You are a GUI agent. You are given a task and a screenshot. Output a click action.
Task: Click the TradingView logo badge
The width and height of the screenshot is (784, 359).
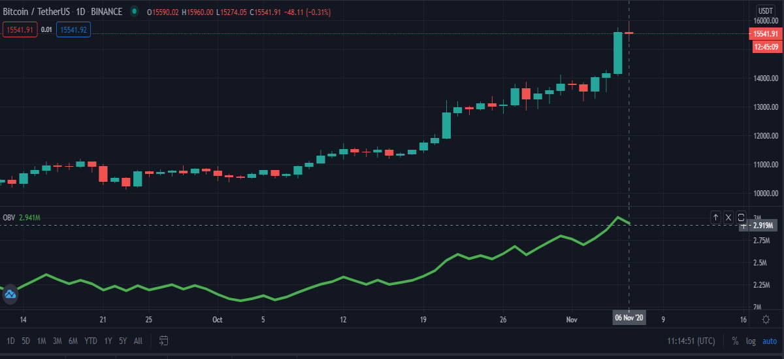click(x=10, y=294)
